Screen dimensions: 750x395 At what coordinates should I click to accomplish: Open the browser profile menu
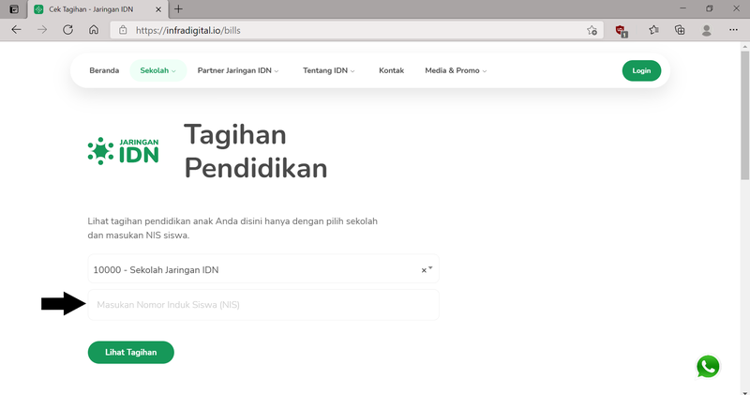[707, 30]
